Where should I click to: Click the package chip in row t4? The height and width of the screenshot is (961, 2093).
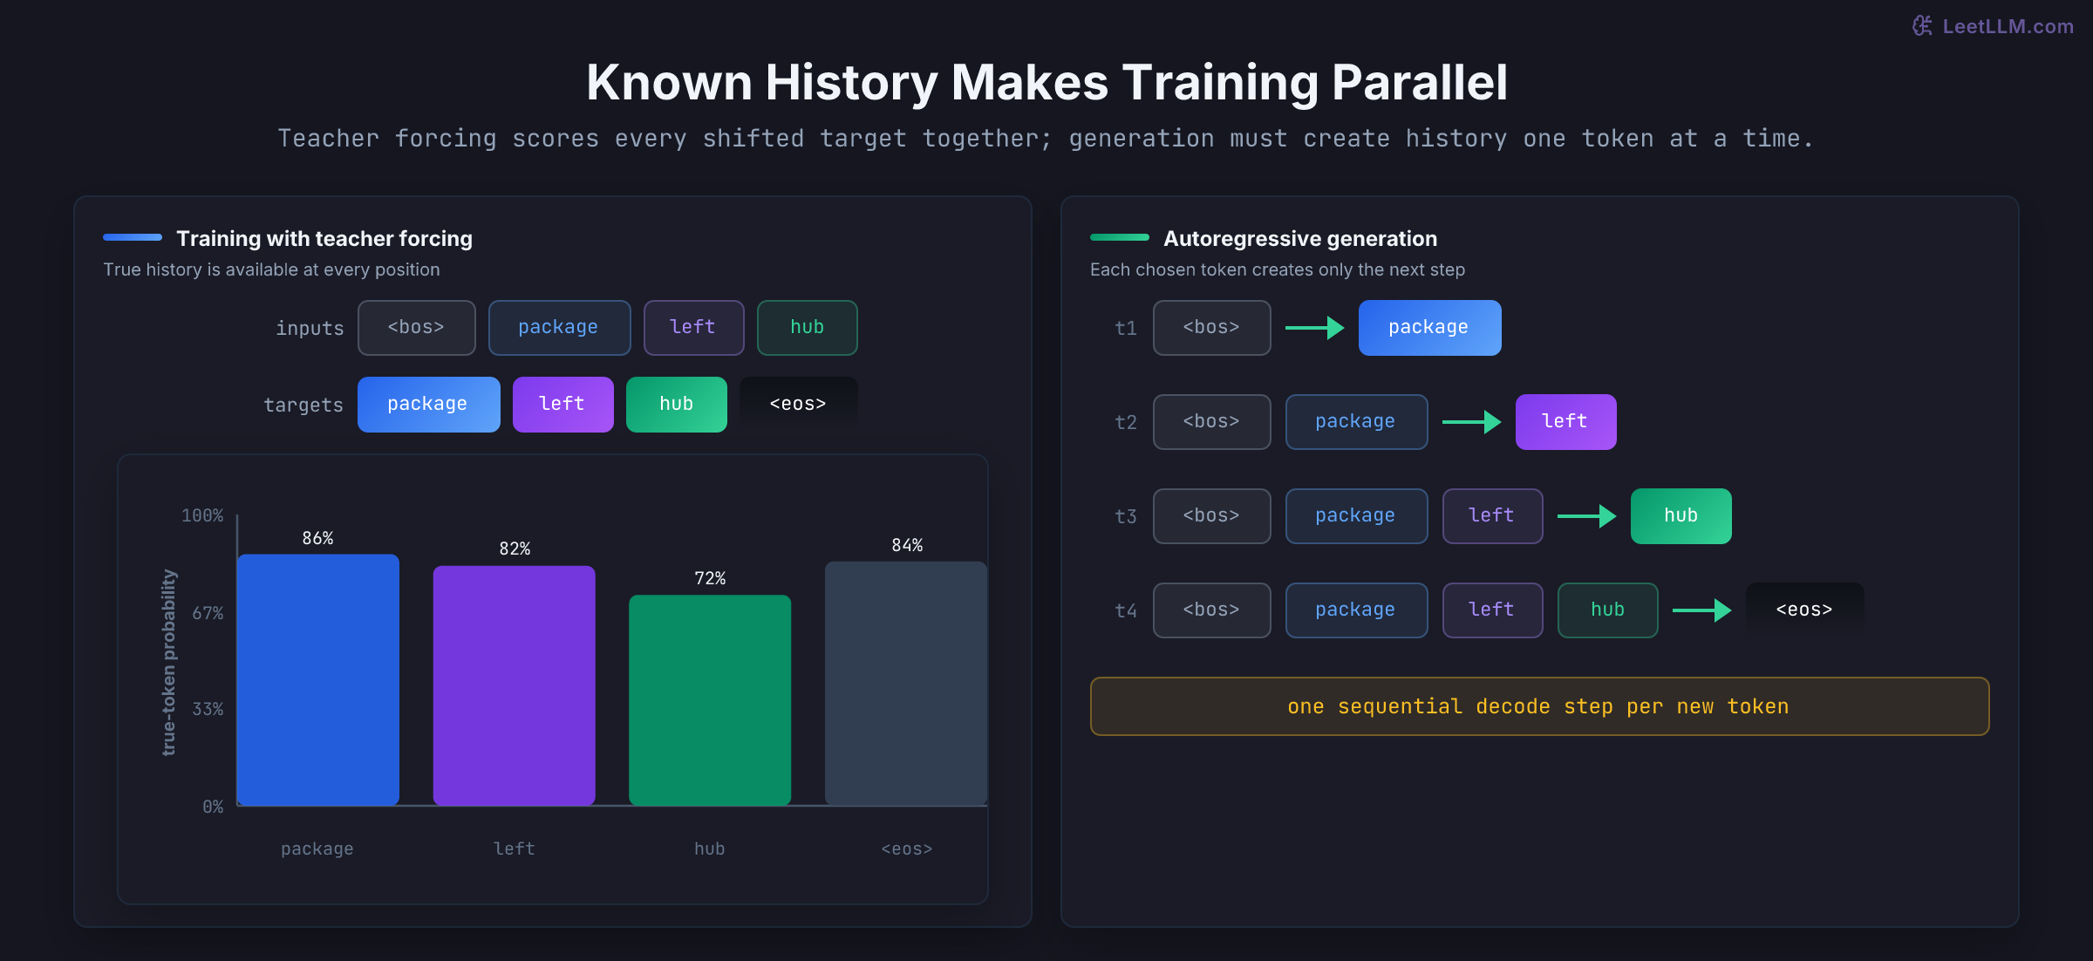point(1357,610)
